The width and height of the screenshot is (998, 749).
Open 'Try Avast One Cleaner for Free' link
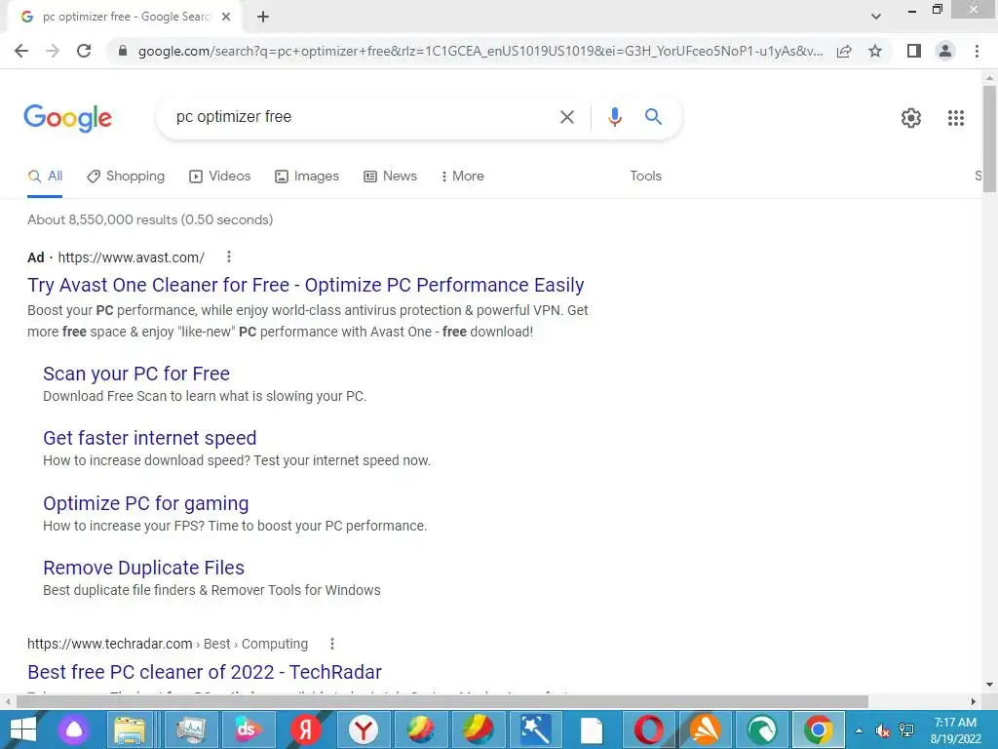coord(305,285)
